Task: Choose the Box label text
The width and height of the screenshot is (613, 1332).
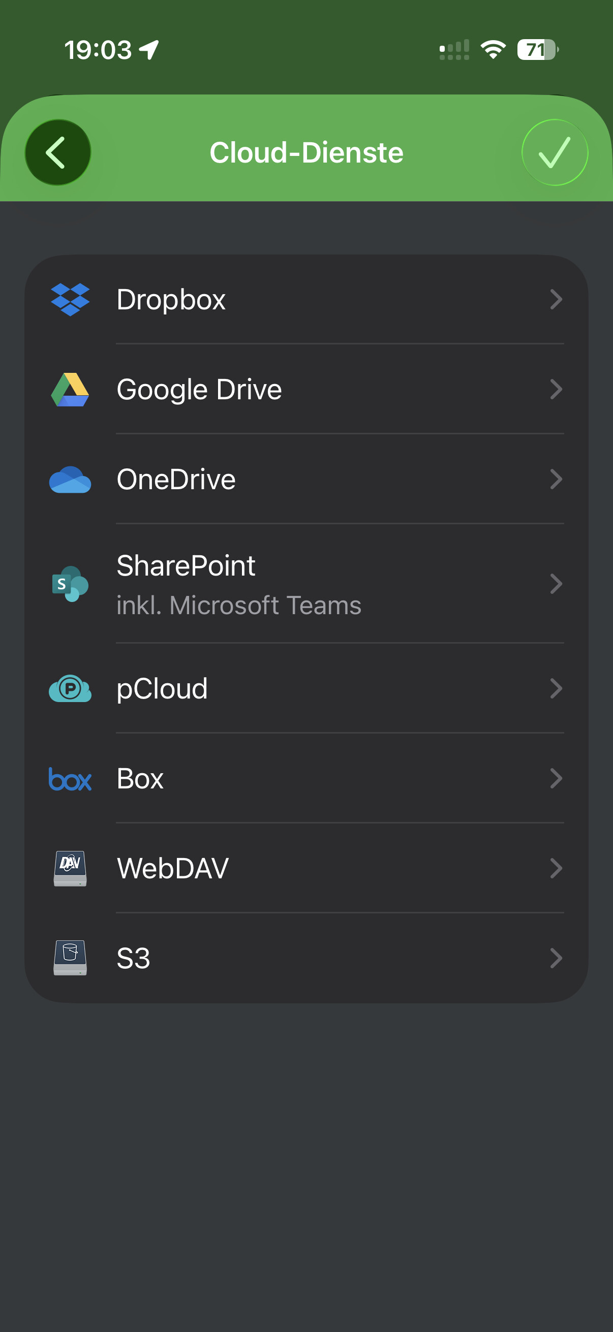Action: click(x=140, y=779)
